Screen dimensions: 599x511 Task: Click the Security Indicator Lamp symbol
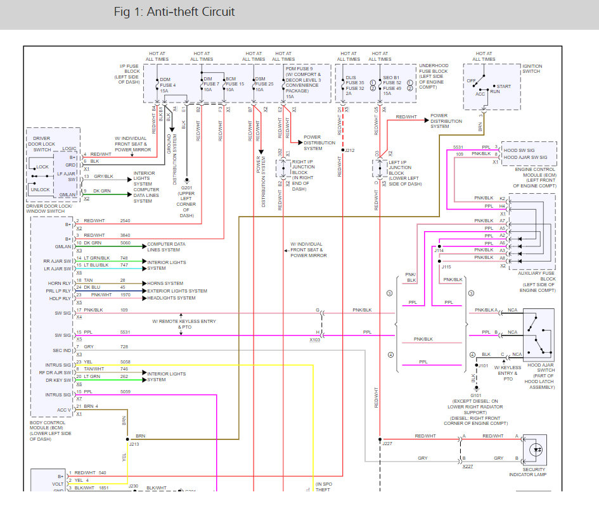coord(535,450)
